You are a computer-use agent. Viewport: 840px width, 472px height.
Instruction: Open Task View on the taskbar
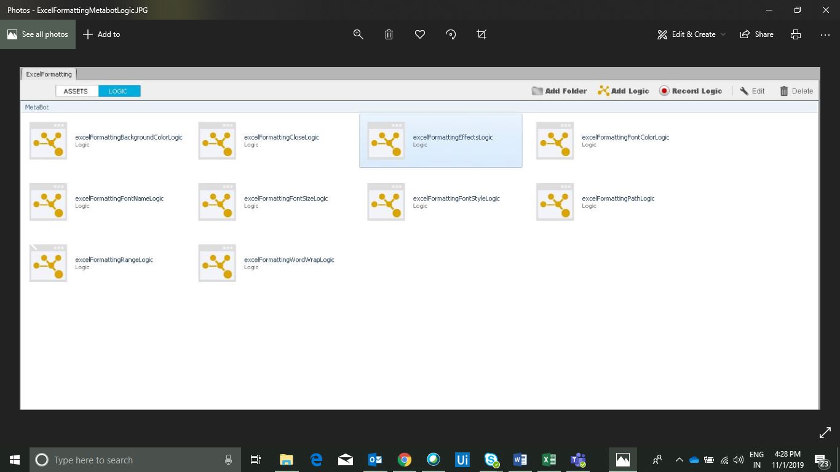(x=256, y=460)
